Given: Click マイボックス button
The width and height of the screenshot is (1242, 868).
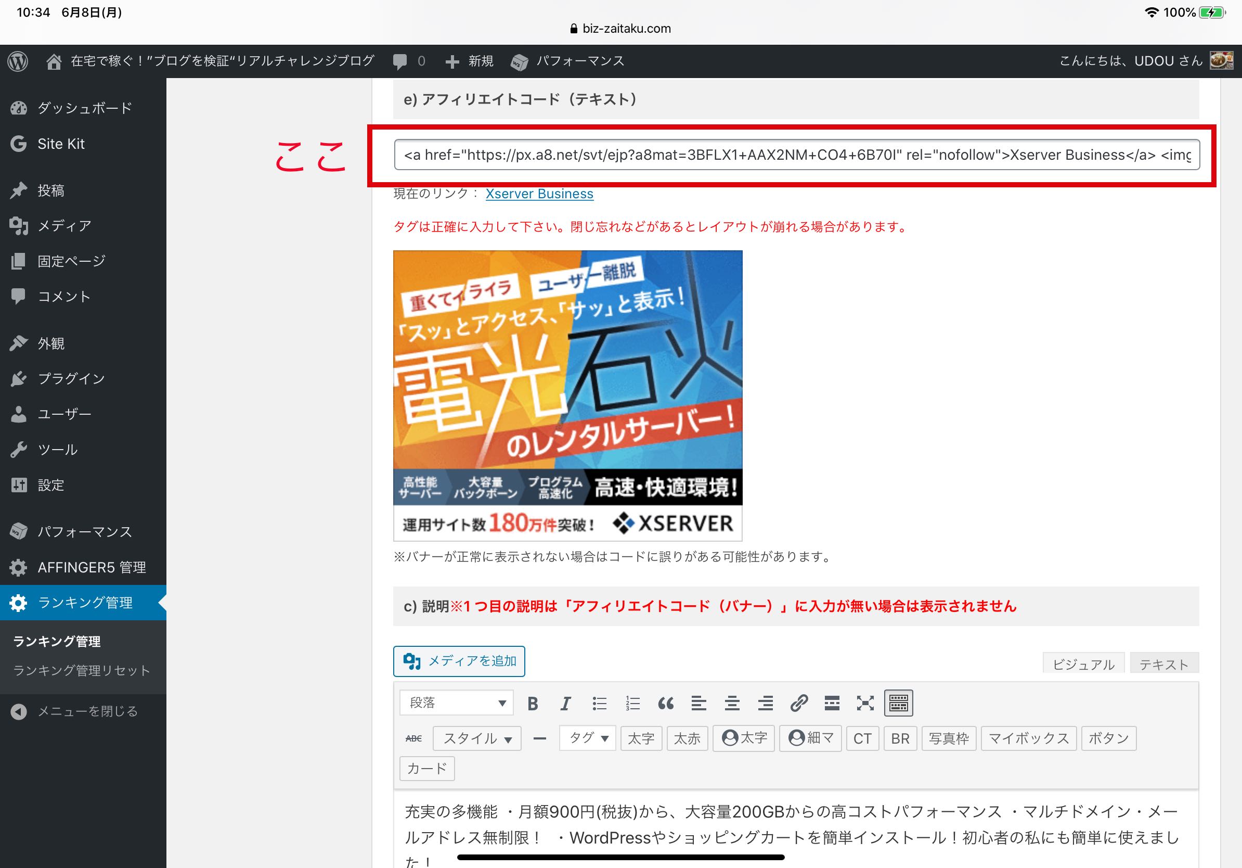Looking at the screenshot, I should (x=1028, y=738).
